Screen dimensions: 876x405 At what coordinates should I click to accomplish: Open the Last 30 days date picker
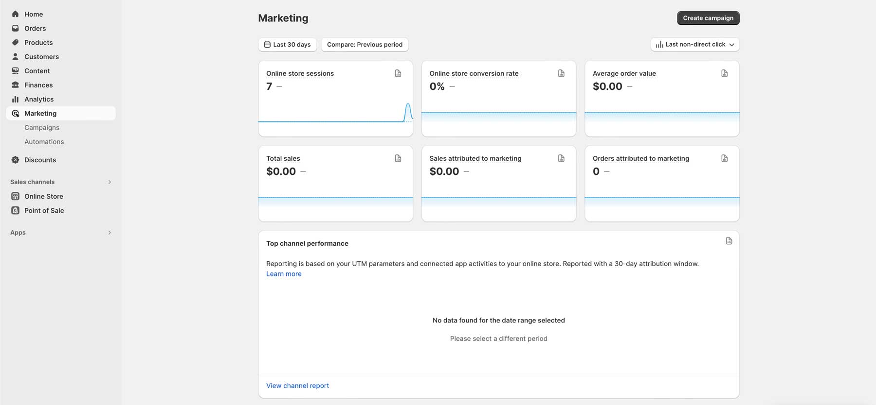[287, 45]
